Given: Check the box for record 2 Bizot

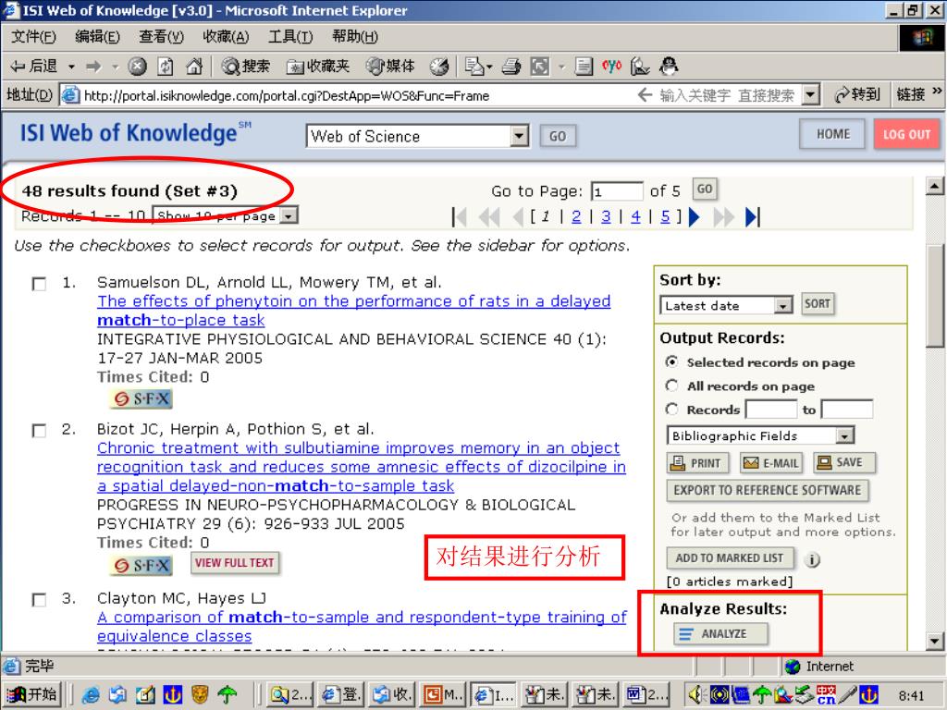Looking at the screenshot, I should click(x=39, y=430).
